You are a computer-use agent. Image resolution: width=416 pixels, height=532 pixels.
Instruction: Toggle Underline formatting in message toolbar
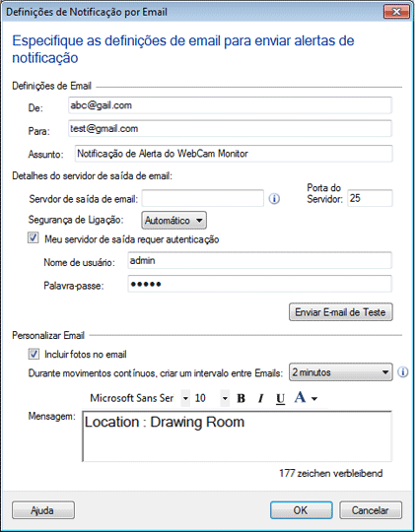coord(280,398)
